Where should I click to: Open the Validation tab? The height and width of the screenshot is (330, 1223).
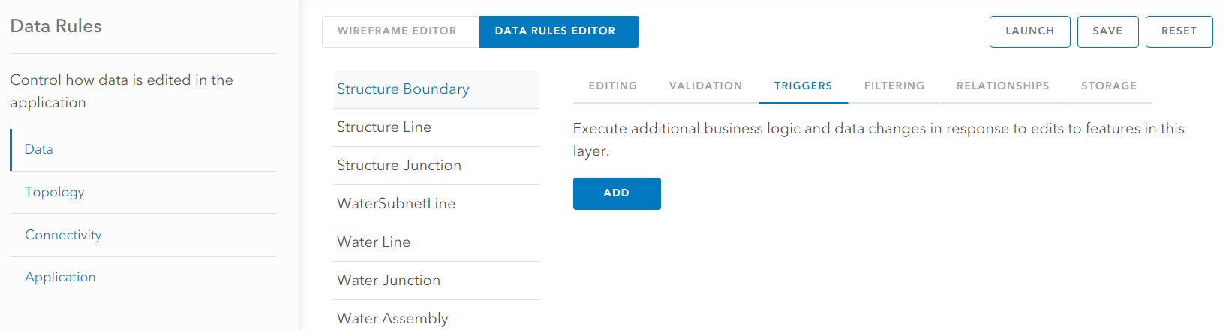click(x=706, y=86)
